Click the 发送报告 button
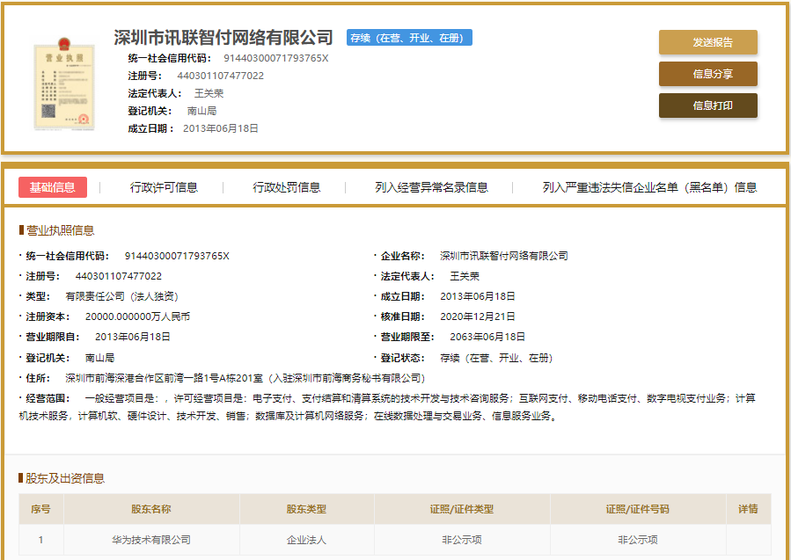791x560 pixels. point(707,41)
